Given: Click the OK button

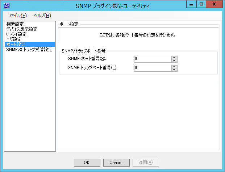Looking at the screenshot, I should coord(87,163).
